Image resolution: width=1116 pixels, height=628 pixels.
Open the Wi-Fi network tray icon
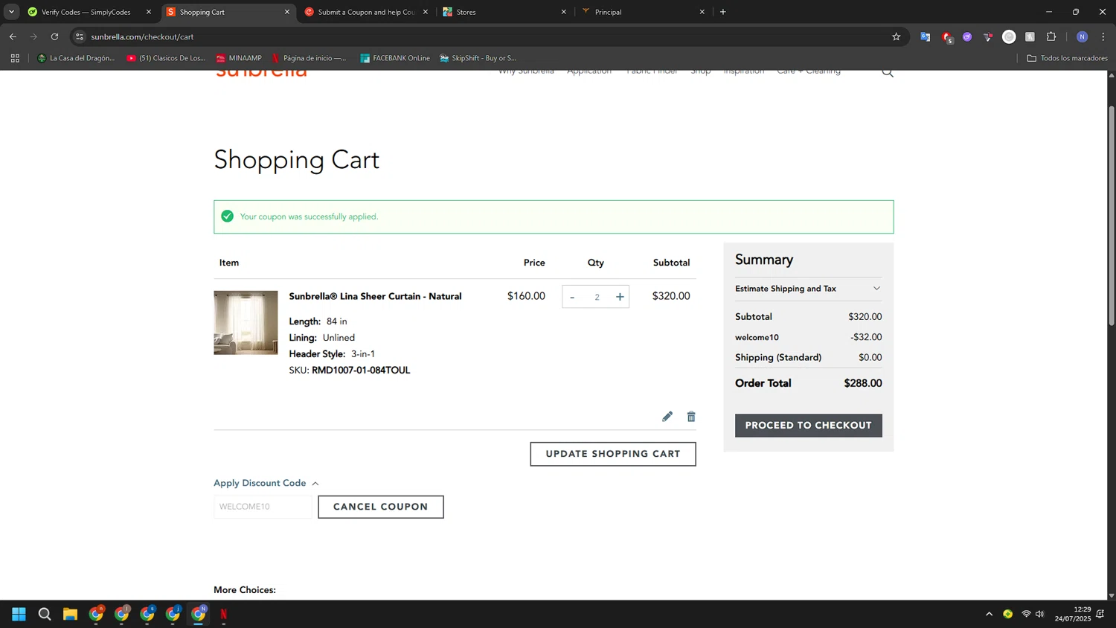tap(1026, 614)
